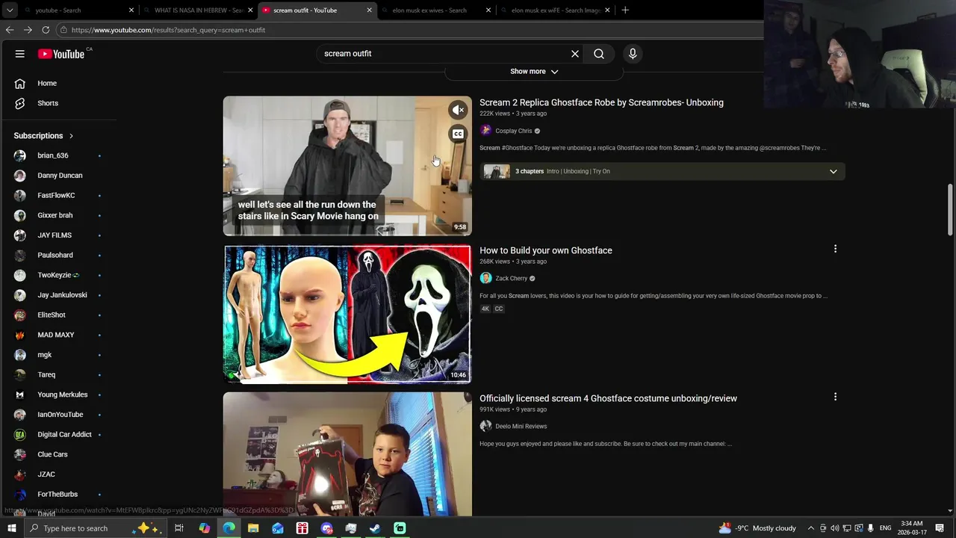Click the Ghostface mannequin thumbnail
The width and height of the screenshot is (956, 538).
click(x=347, y=314)
